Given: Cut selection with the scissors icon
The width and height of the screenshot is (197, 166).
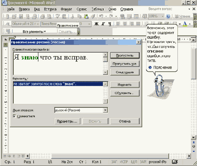Looking at the screenshot, I should [x=73, y=16].
